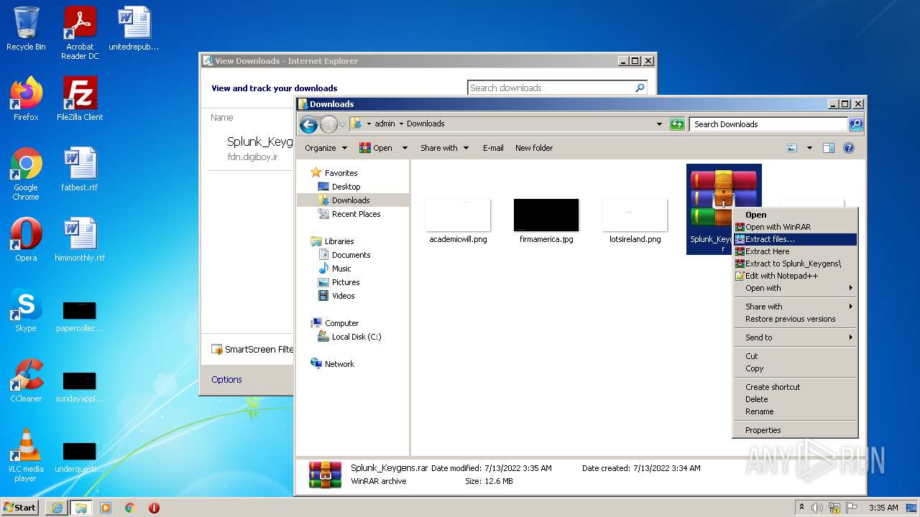
Task: Launch Acrobat Reader DC shortcut
Action: [80, 33]
